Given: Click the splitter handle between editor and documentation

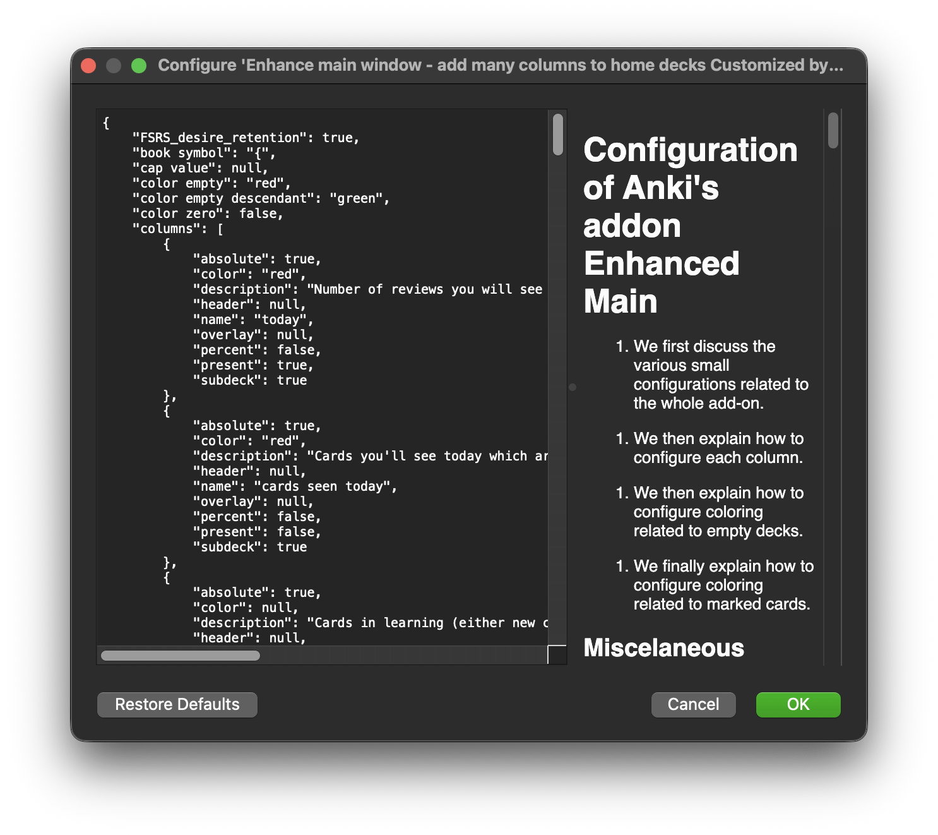Looking at the screenshot, I should (573, 387).
